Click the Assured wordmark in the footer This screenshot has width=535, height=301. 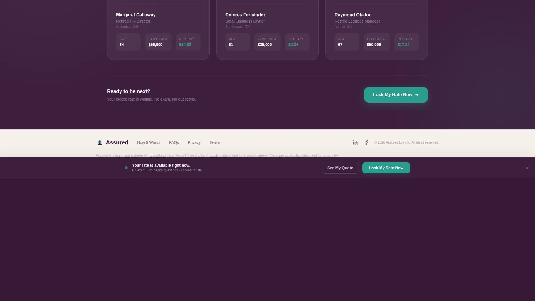tap(117, 142)
